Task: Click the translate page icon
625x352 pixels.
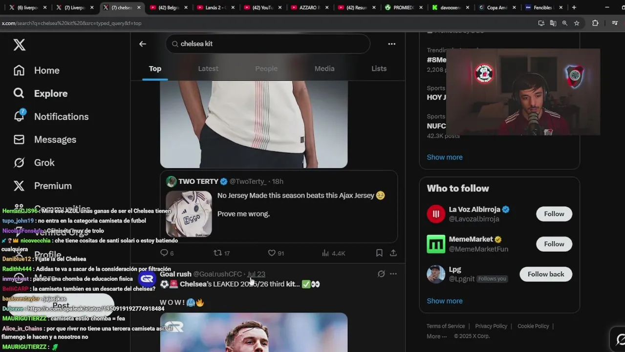Action: tap(553, 23)
